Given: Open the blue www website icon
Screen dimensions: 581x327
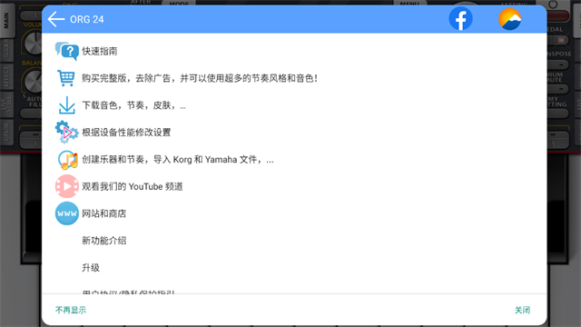Looking at the screenshot, I should [66, 213].
